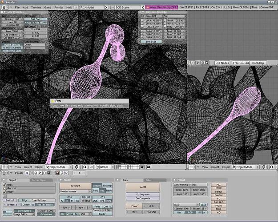Switch to the Render Layers tab

(41, 180)
